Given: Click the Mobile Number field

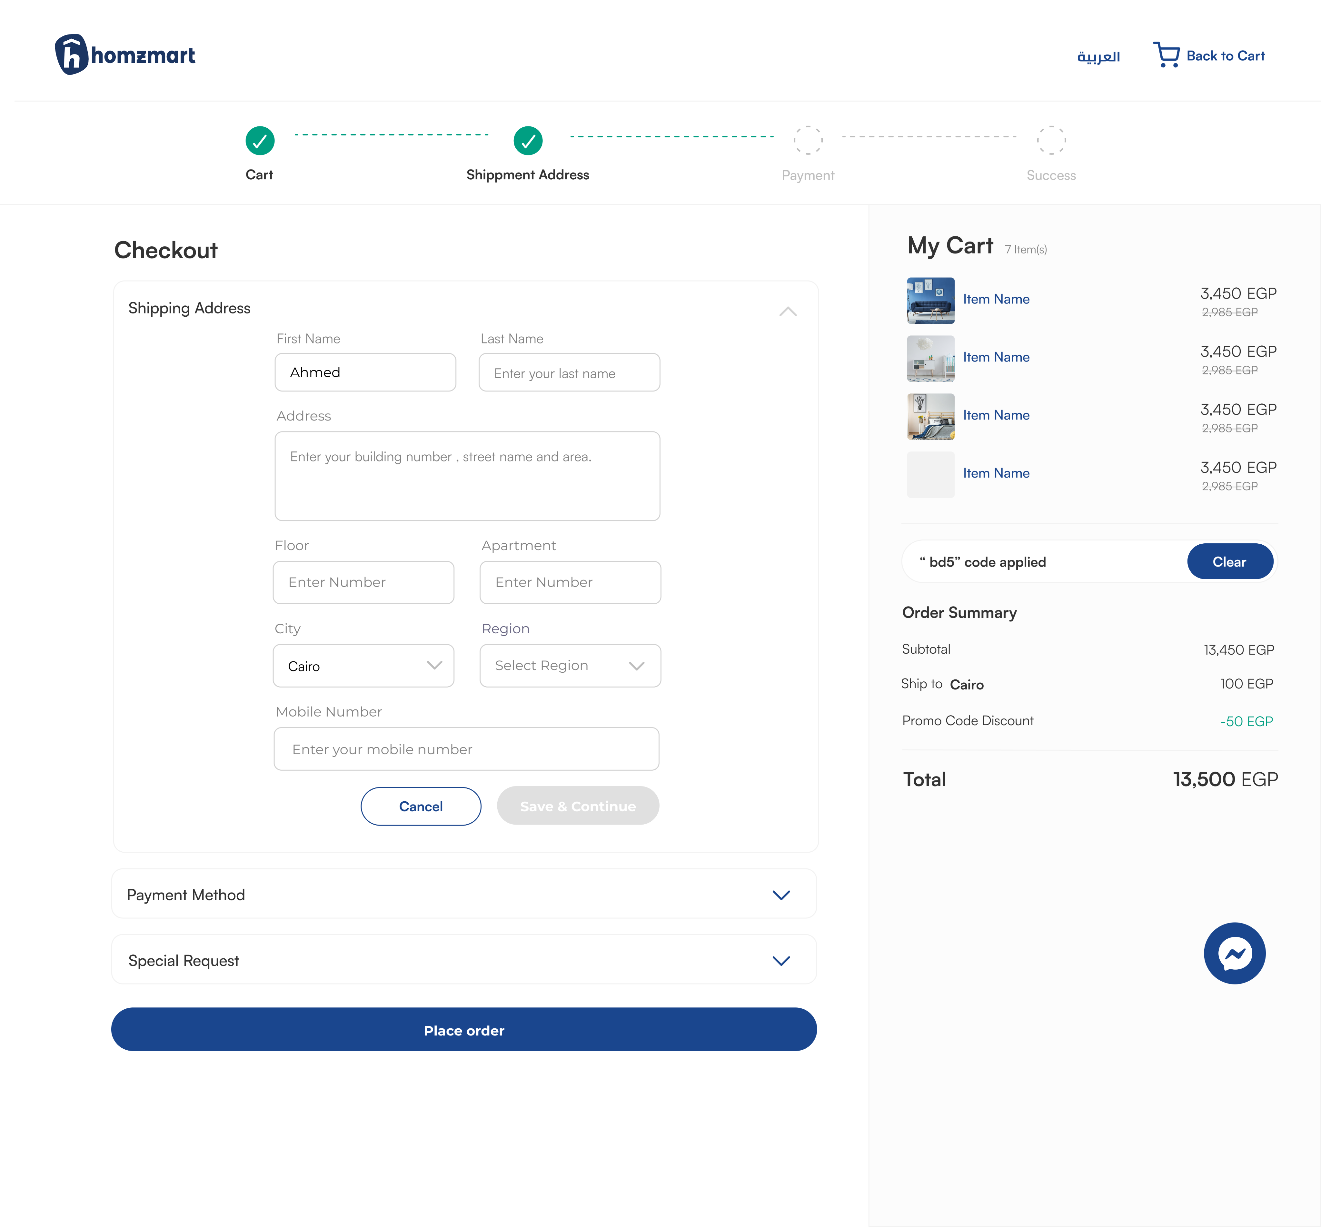Looking at the screenshot, I should pyautogui.click(x=466, y=749).
